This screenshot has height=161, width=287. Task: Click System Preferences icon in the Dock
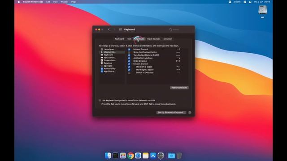[x=161, y=156]
